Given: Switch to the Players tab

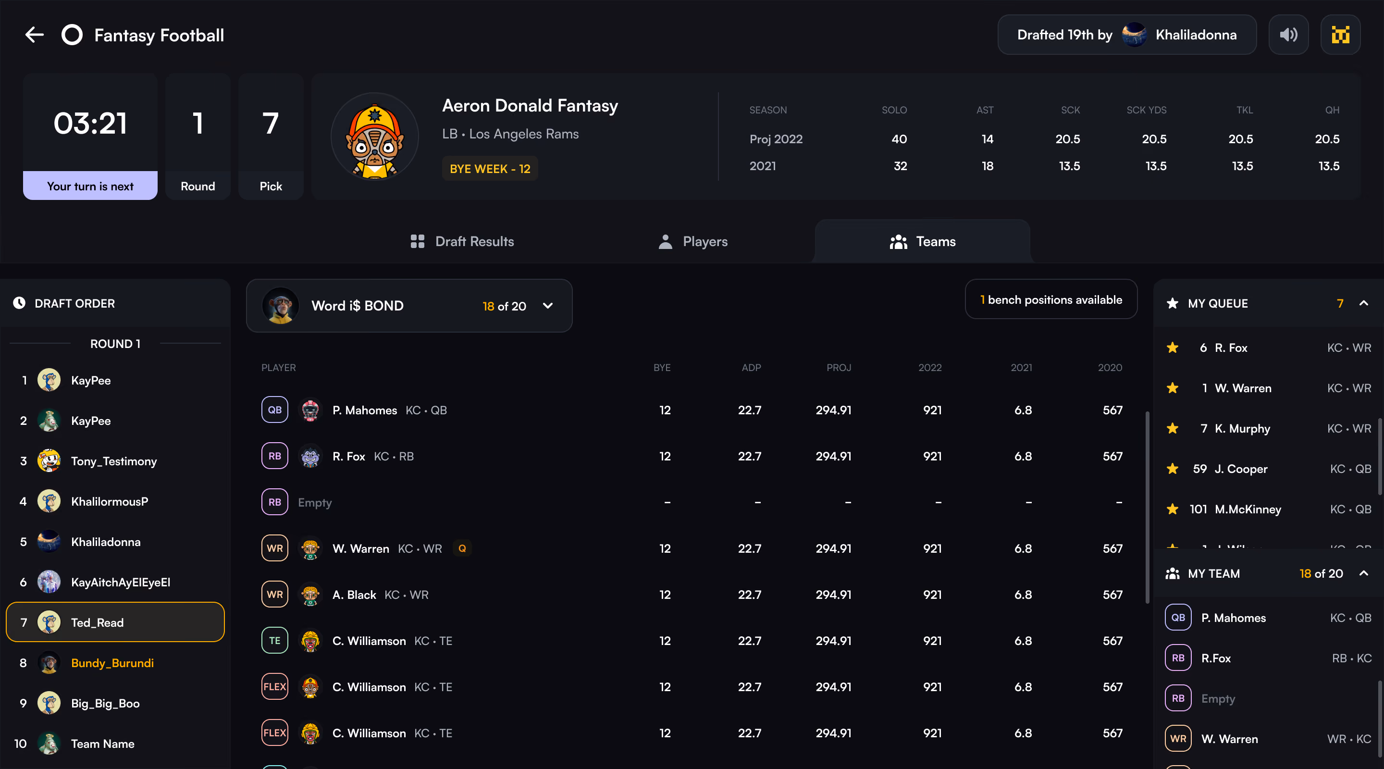Looking at the screenshot, I should pos(692,241).
